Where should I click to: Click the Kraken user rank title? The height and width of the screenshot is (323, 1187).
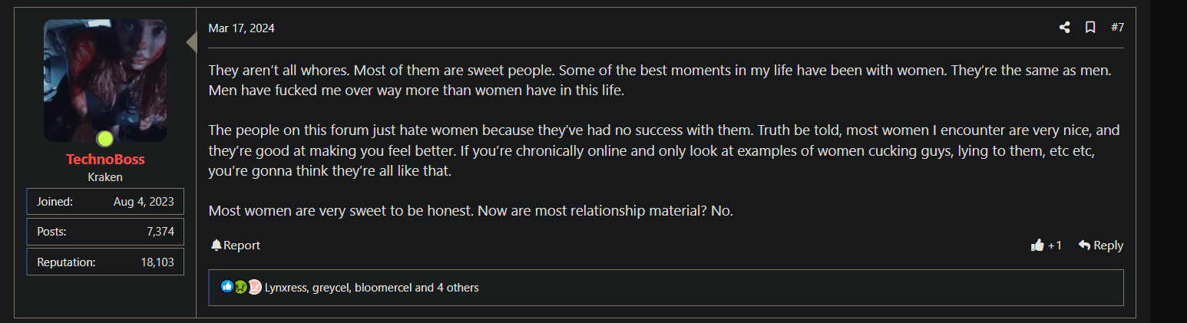coord(105,176)
